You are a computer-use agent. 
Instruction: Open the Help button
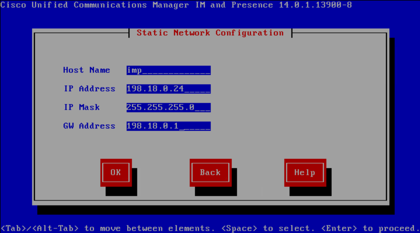click(x=305, y=173)
